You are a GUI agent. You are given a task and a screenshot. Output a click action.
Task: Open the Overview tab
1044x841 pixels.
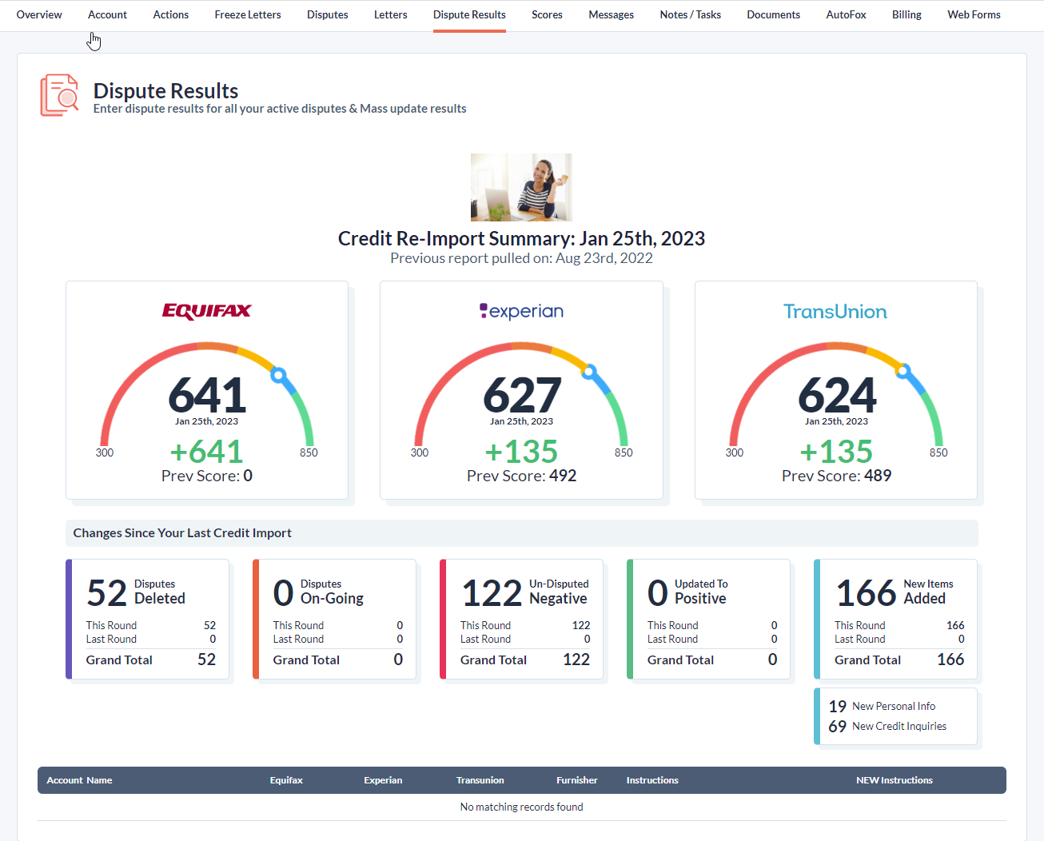click(x=39, y=14)
